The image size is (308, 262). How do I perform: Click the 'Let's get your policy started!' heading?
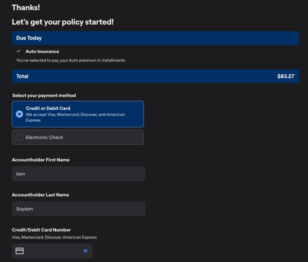[63, 22]
